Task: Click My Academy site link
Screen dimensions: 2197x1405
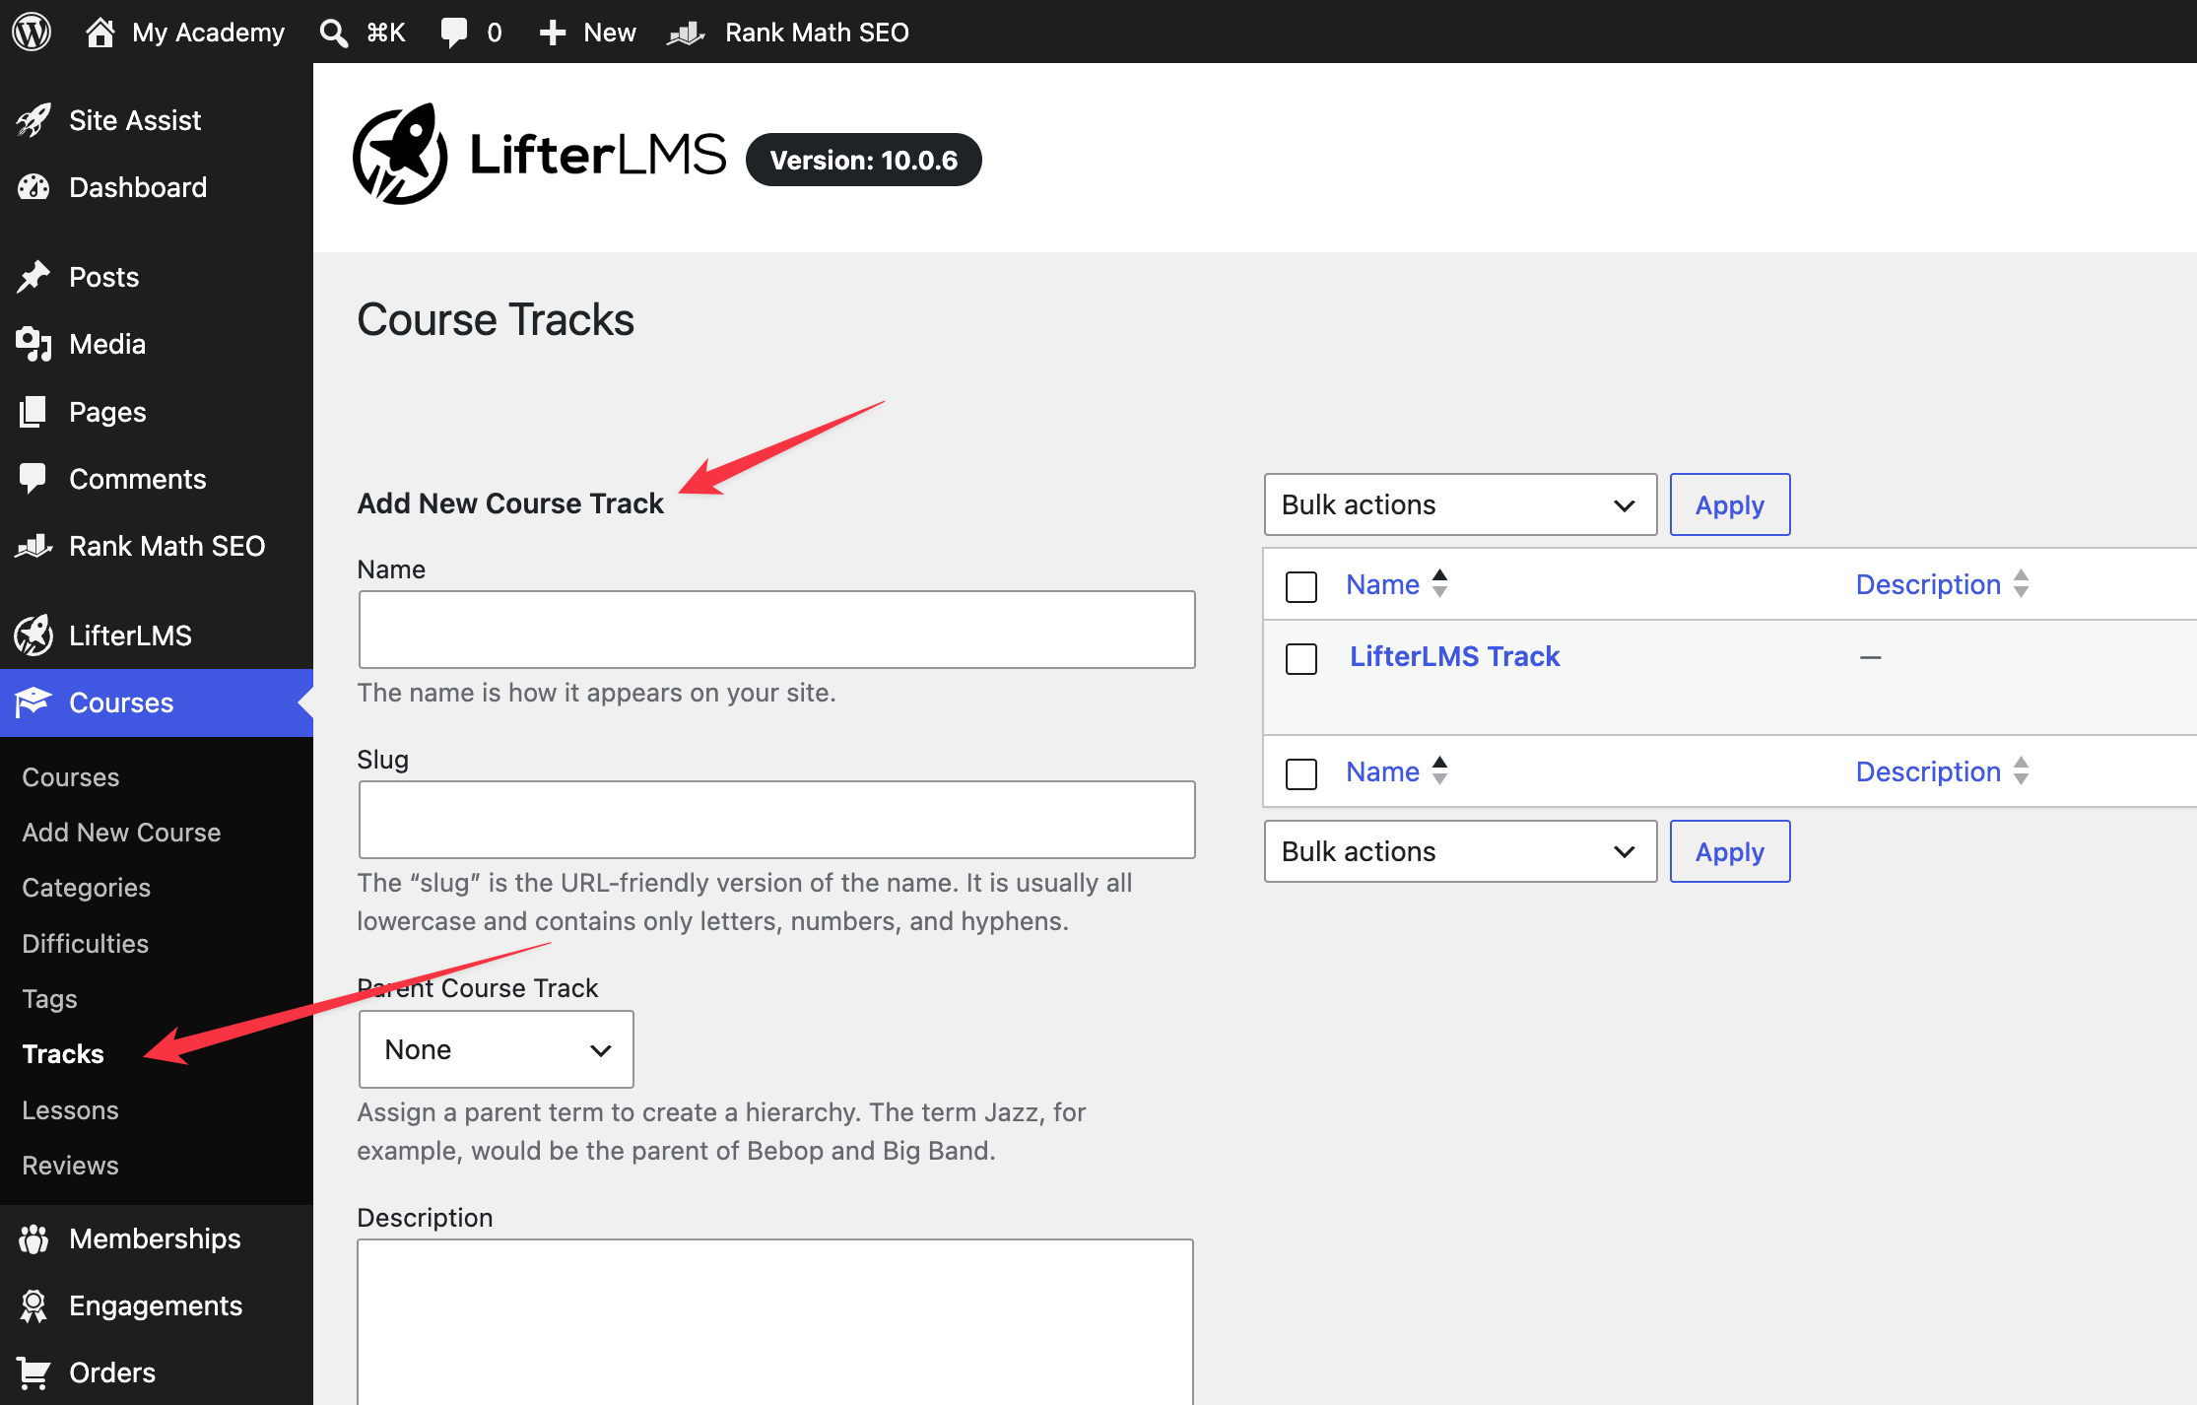Action: (x=208, y=33)
